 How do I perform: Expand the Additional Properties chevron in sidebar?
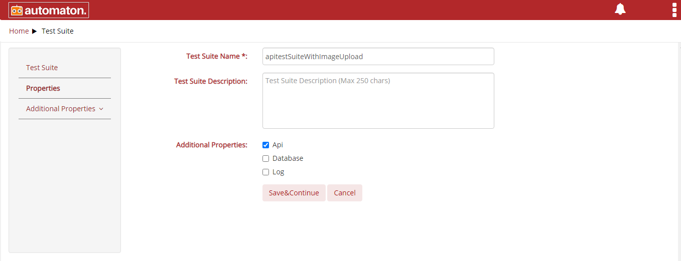pyautogui.click(x=101, y=109)
